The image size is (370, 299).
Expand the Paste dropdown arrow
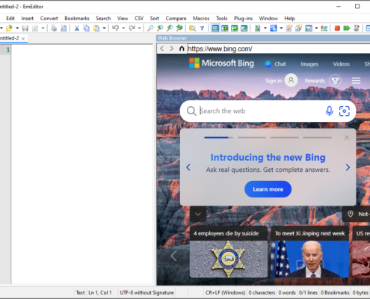(104, 28)
